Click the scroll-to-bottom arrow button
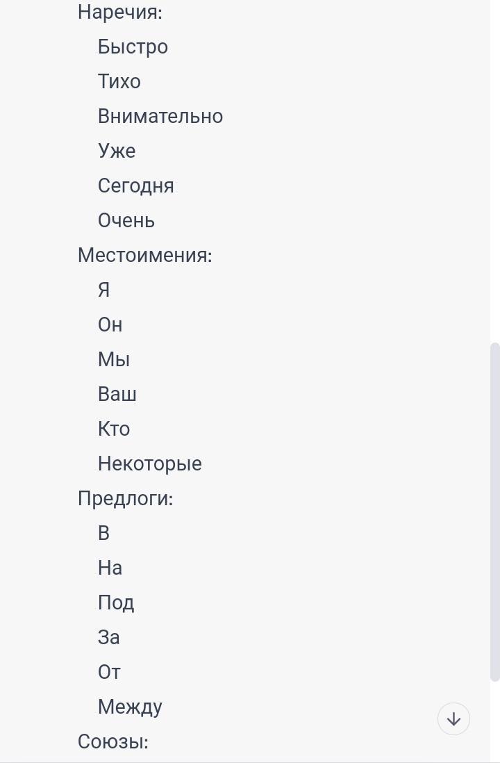 click(x=453, y=719)
